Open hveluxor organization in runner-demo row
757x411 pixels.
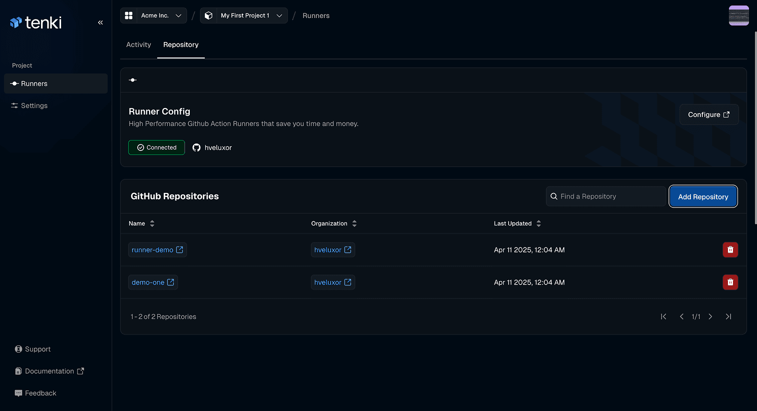point(333,249)
